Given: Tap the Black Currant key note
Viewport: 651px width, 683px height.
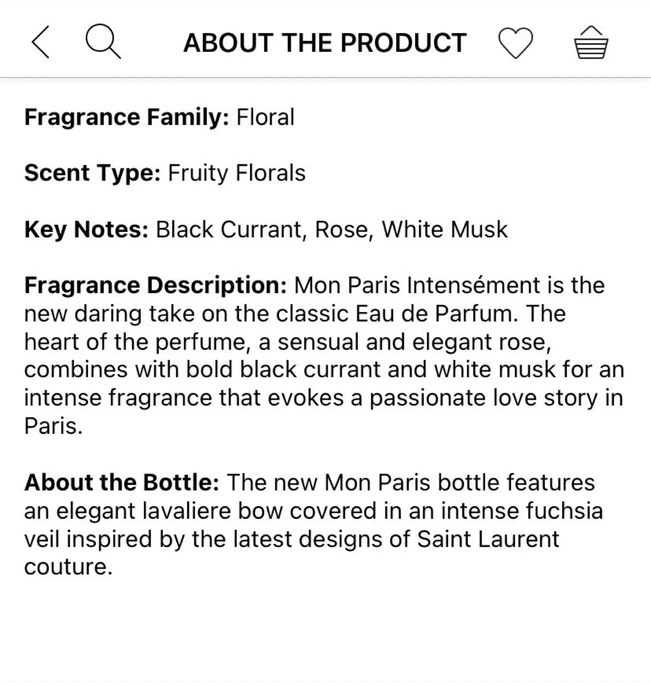Looking at the screenshot, I should 229,230.
